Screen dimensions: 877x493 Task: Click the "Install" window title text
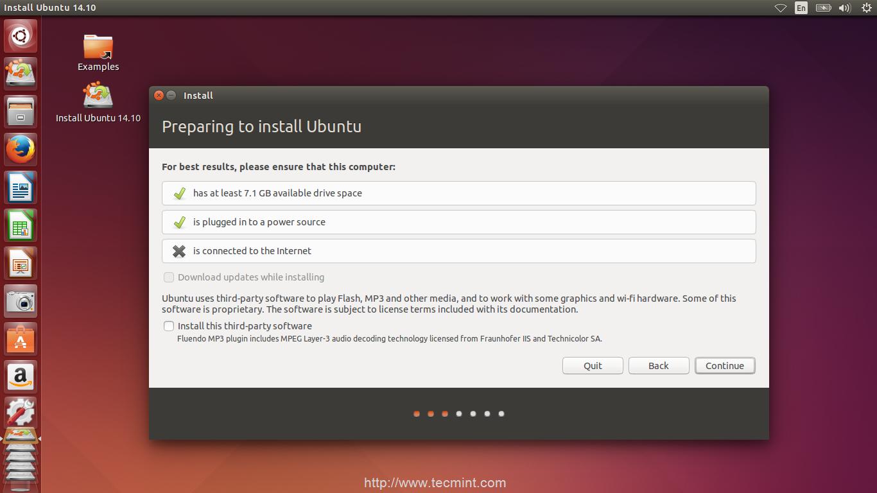(198, 96)
